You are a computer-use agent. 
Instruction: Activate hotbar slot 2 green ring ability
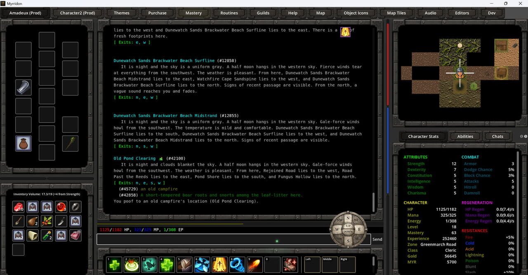pos(132,265)
